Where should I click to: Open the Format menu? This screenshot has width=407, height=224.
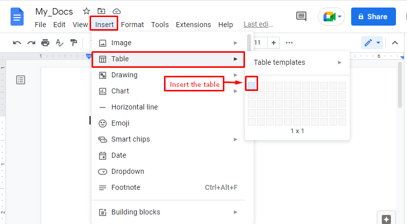tap(132, 25)
